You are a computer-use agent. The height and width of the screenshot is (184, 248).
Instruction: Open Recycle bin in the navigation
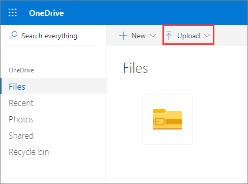coord(29,152)
